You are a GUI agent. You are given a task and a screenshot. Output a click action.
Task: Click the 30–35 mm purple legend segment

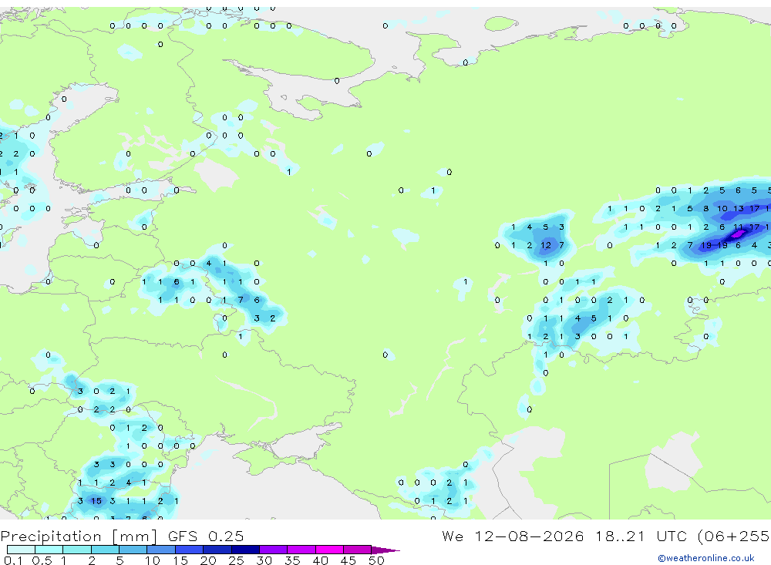[x=273, y=550]
